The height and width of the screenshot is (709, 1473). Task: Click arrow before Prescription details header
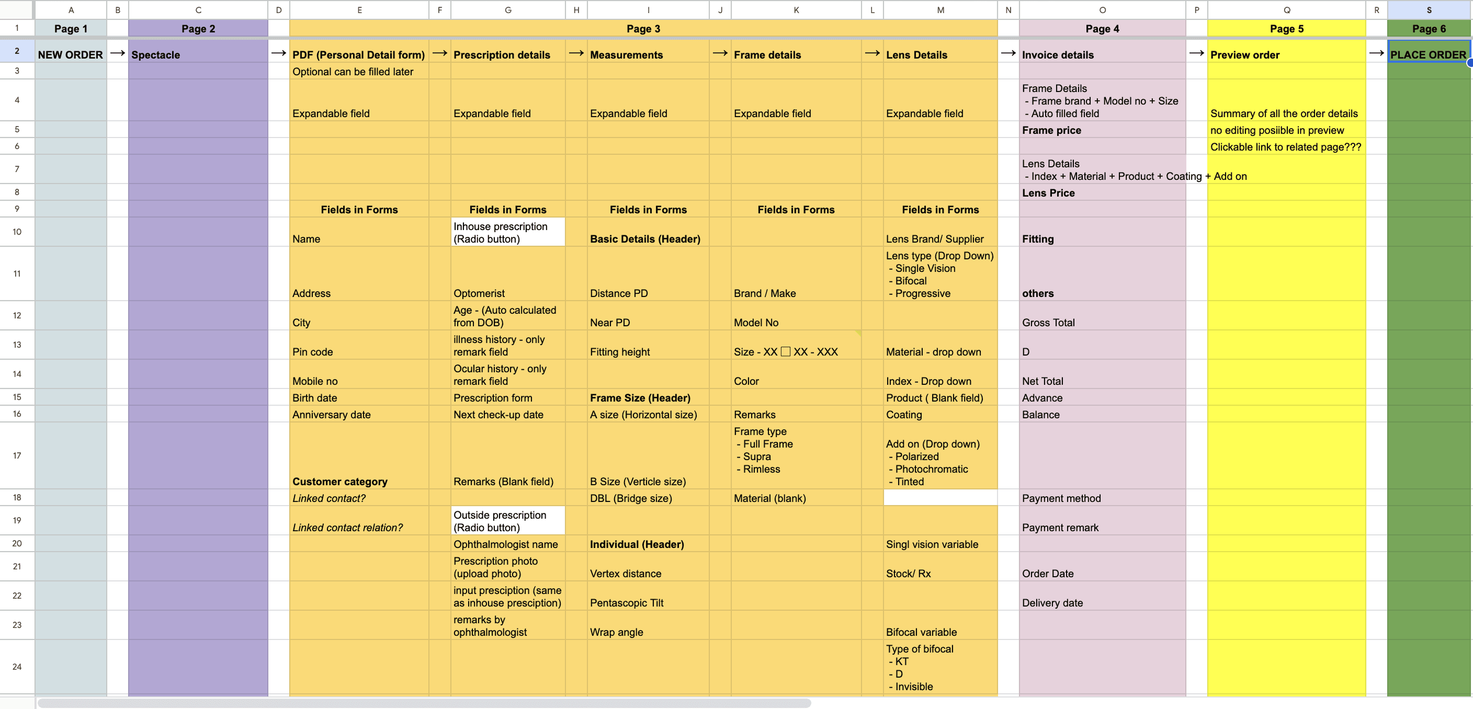point(439,53)
